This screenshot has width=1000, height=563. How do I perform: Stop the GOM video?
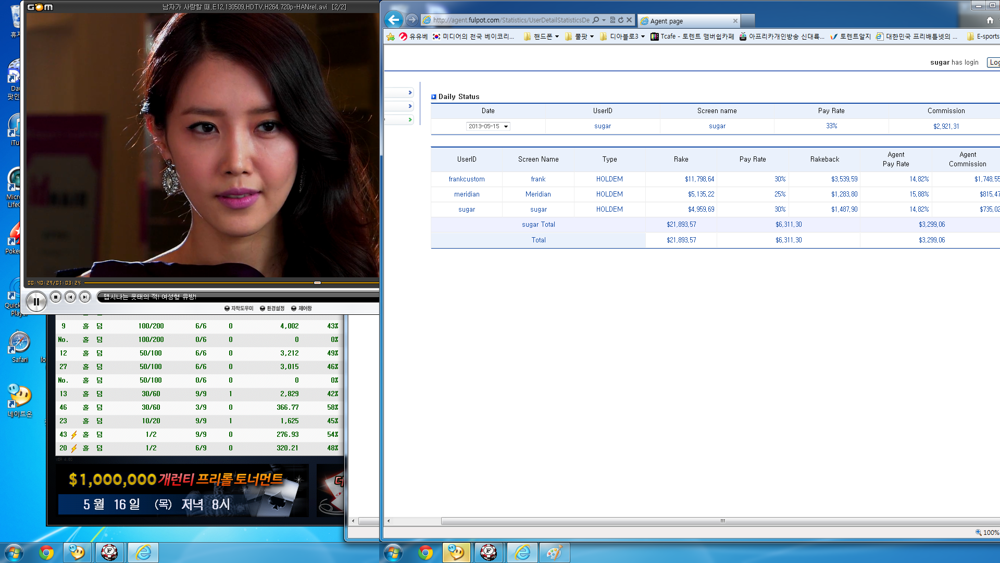[56, 297]
